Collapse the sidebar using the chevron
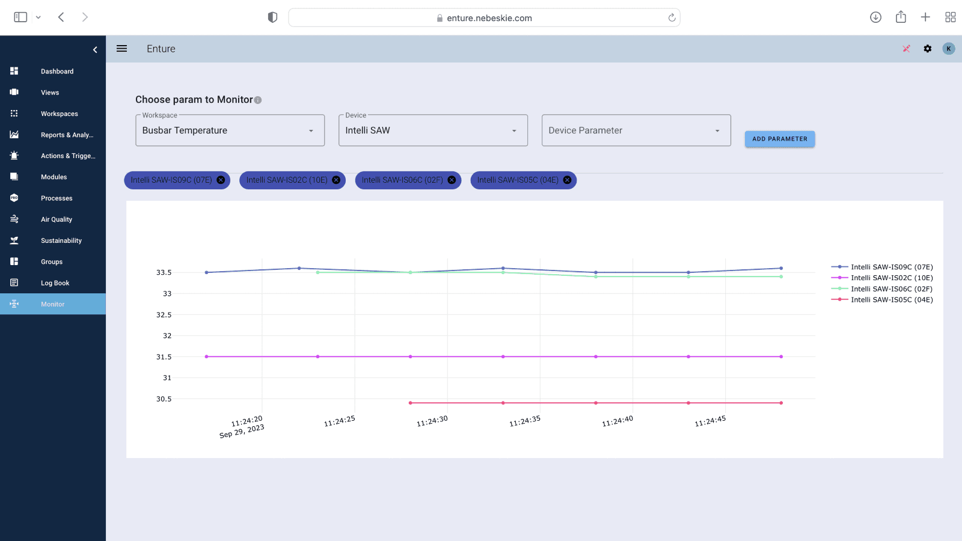 [x=94, y=49]
